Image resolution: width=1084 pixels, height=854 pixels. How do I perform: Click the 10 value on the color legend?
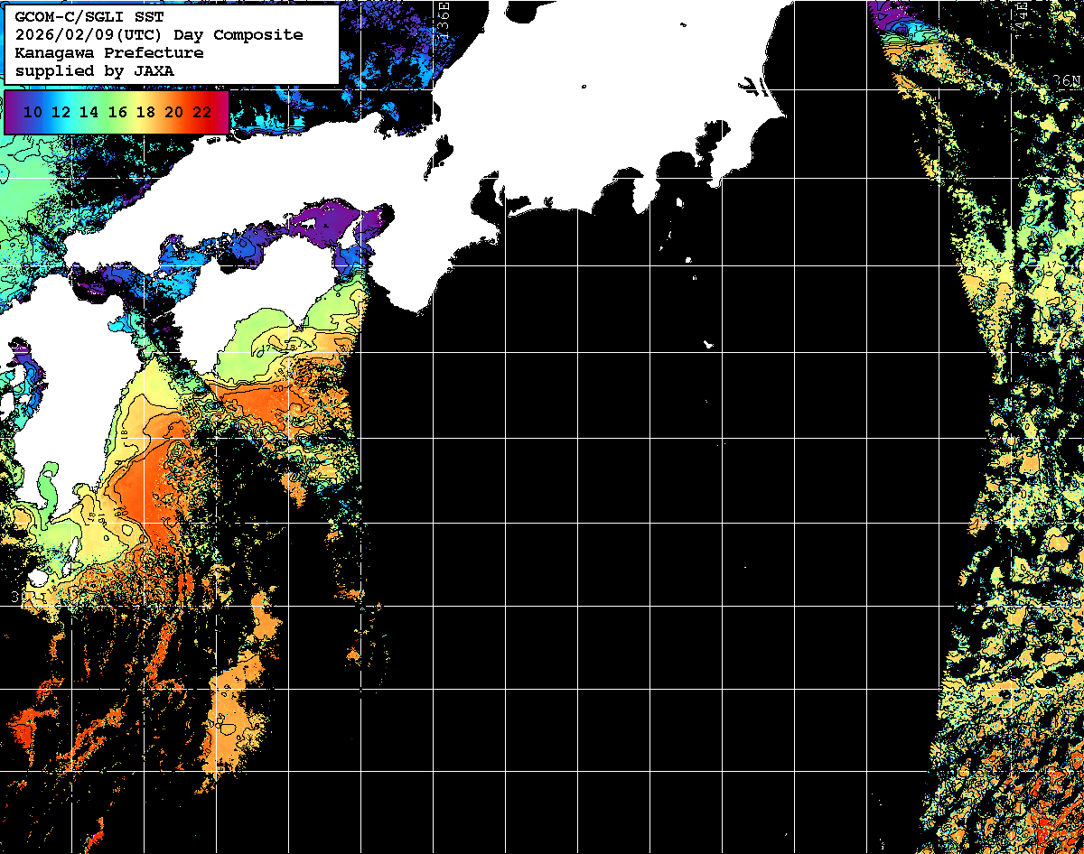pos(33,113)
